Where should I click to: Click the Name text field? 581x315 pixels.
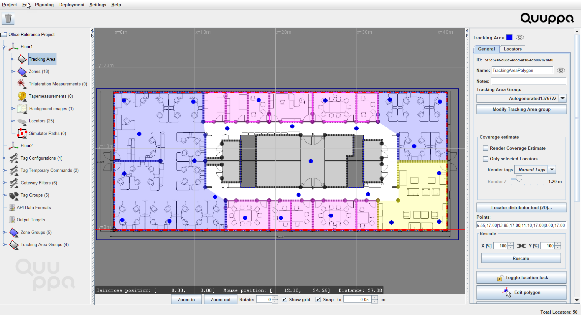click(x=522, y=70)
